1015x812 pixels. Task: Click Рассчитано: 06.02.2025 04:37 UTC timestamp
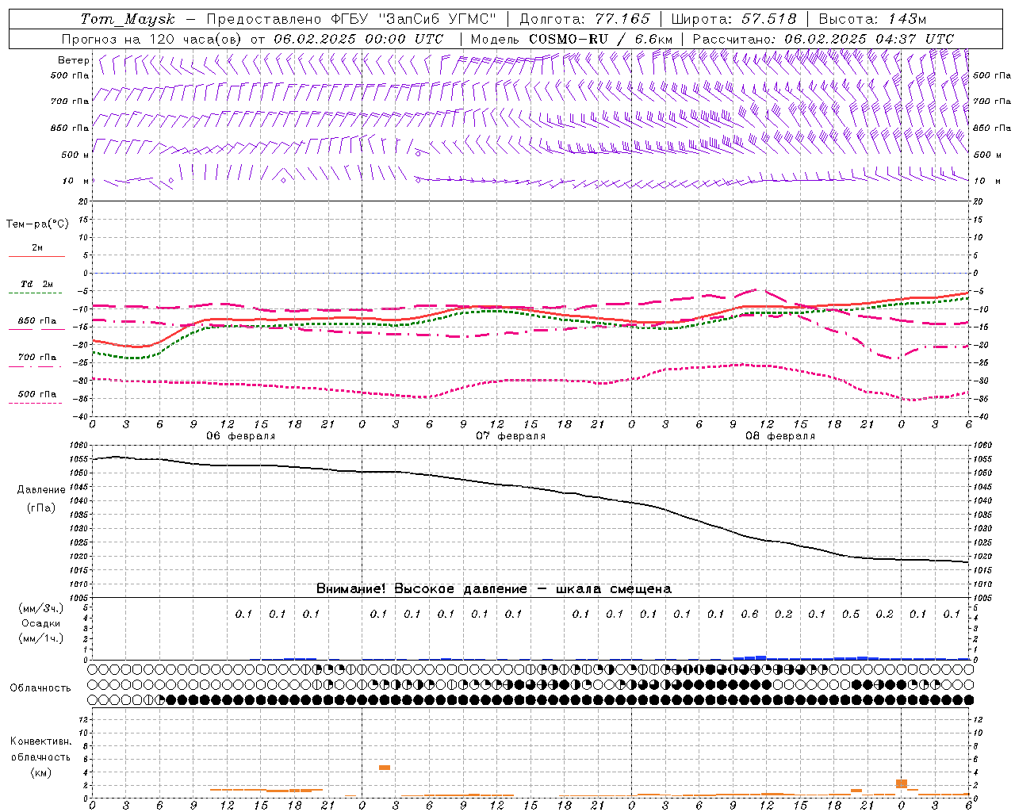click(x=823, y=39)
